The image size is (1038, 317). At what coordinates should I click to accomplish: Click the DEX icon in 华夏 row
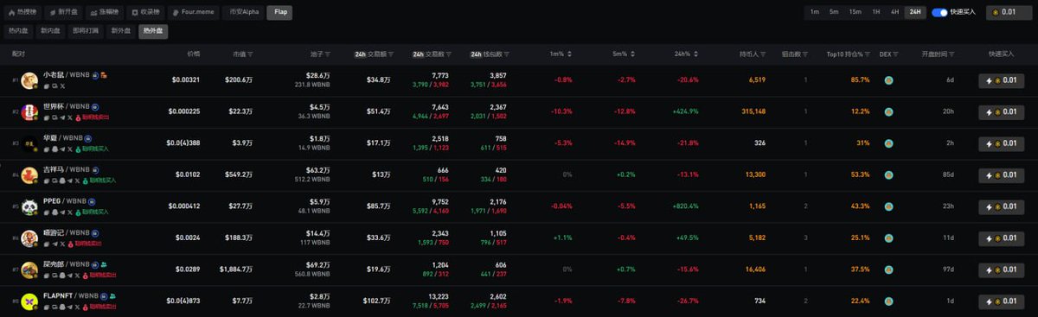pyautogui.click(x=888, y=143)
